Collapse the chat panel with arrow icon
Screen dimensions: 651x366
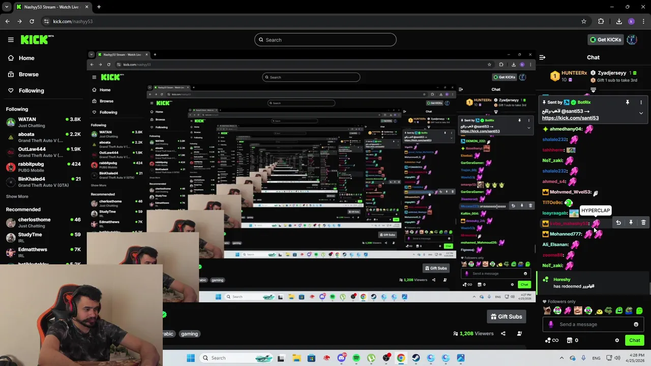coord(542,57)
